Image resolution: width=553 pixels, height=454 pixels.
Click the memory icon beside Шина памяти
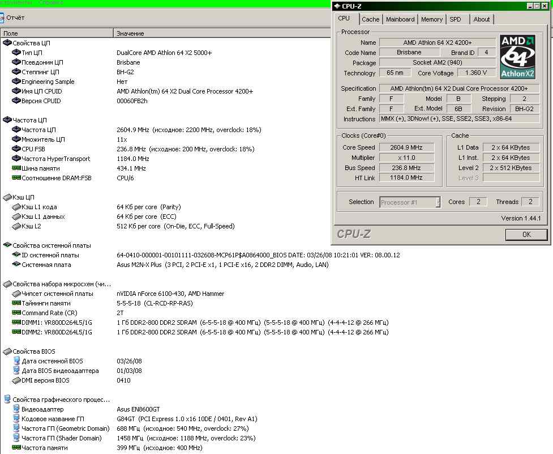pos(16,168)
